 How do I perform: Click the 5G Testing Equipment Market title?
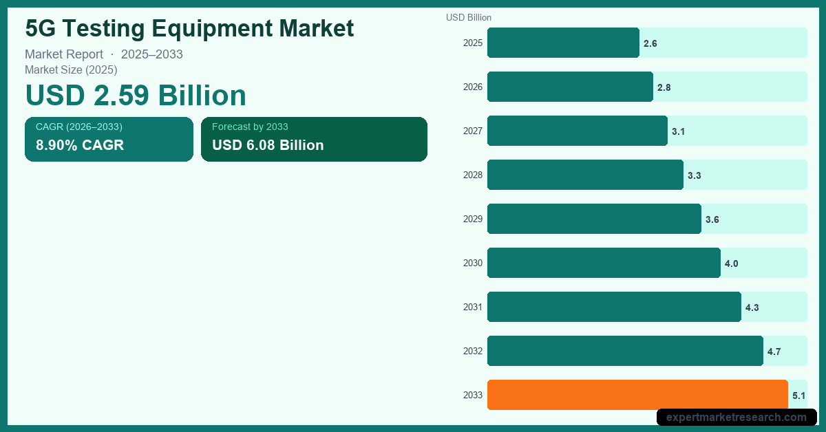(x=189, y=29)
